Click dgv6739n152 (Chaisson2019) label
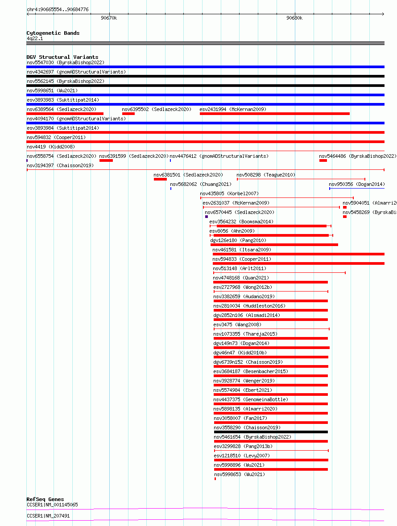Screen dimensions: 397x526 coord(248,363)
